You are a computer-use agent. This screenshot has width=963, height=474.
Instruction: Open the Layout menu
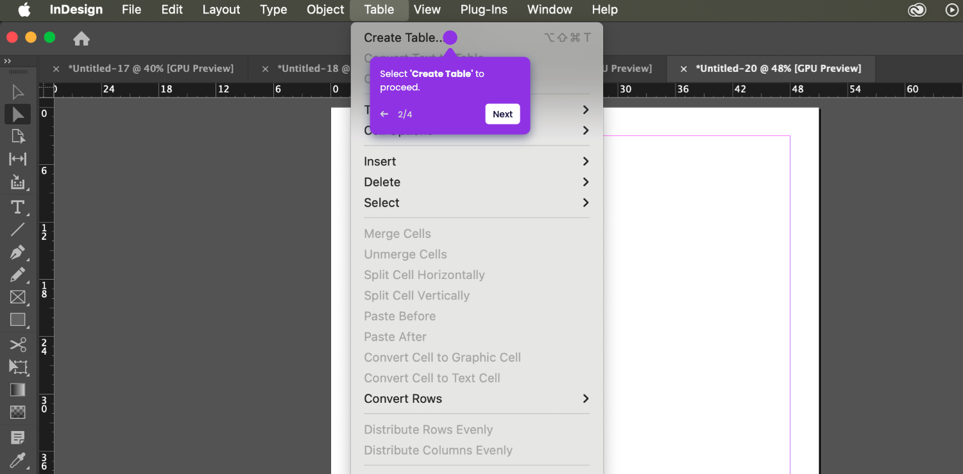coord(221,10)
